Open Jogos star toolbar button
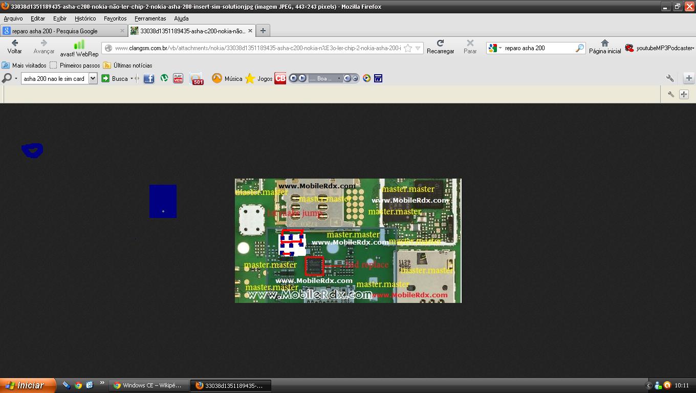 [x=259, y=78]
